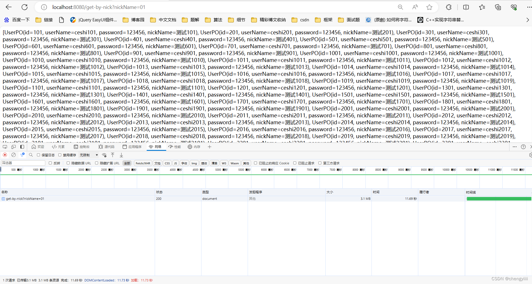Click the green request bar in 时间线 column

coord(499,199)
